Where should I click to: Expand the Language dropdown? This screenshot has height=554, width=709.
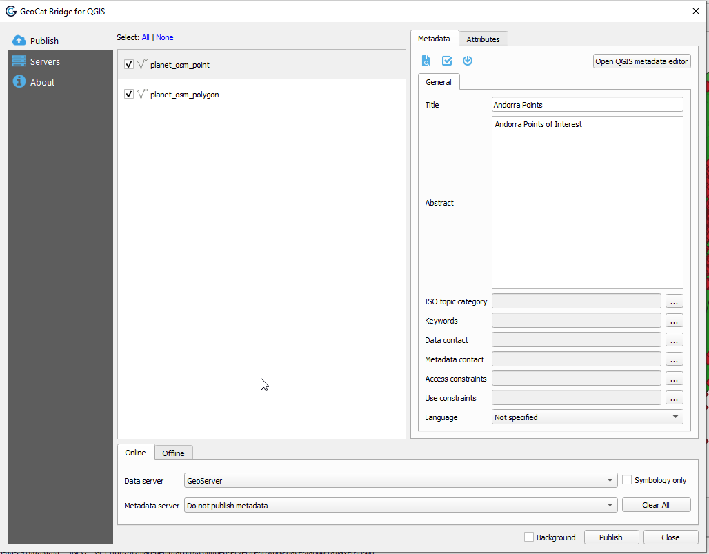pyautogui.click(x=587, y=417)
